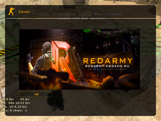
Task: Click the 'Banned' dialog title text
Action: pos(24,12)
